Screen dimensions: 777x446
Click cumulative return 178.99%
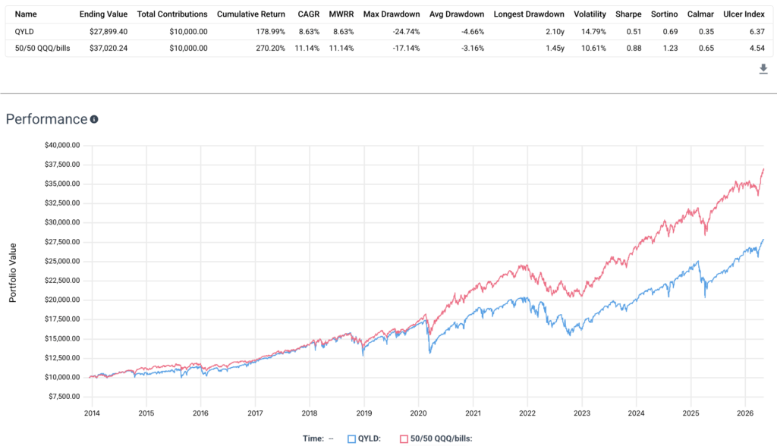click(x=271, y=32)
